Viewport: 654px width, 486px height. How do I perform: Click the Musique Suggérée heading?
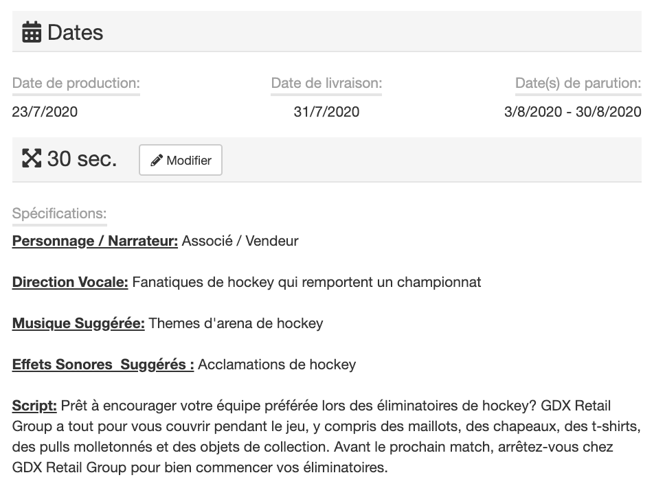78,323
